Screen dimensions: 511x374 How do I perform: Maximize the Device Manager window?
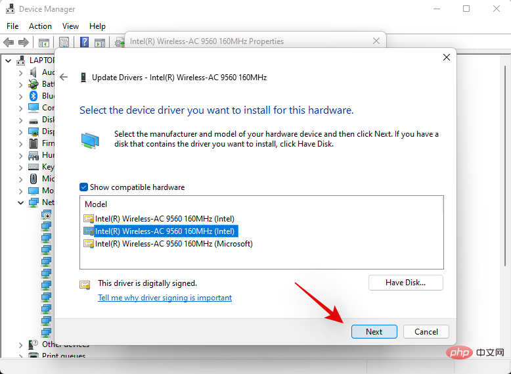click(466, 9)
